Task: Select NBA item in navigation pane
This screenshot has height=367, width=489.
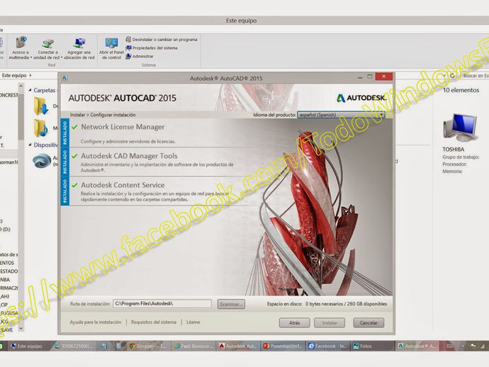Action: pos(5,280)
